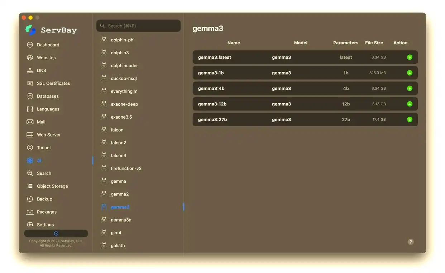Click the Databases cylinder icon
The height and width of the screenshot is (273, 445).
[30, 96]
